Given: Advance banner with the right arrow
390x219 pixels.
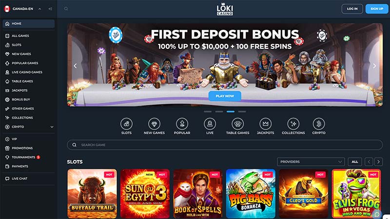Looking at the screenshot, I should [x=374, y=66].
